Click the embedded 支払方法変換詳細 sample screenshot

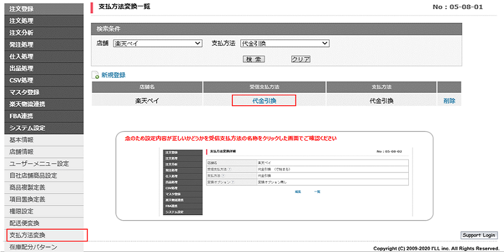pos(286,181)
